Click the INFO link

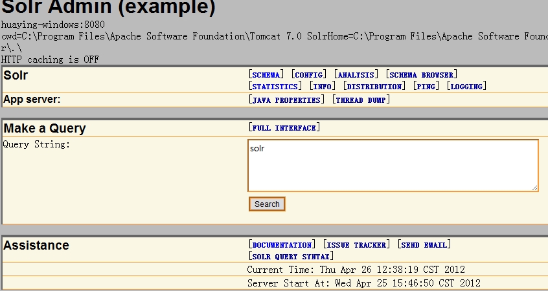[322, 87]
